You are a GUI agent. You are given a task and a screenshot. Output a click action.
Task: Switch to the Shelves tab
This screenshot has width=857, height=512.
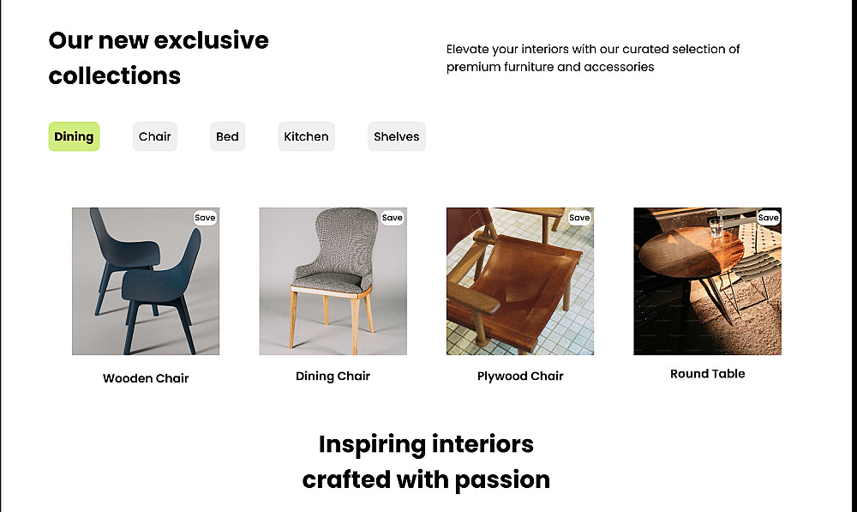[396, 136]
